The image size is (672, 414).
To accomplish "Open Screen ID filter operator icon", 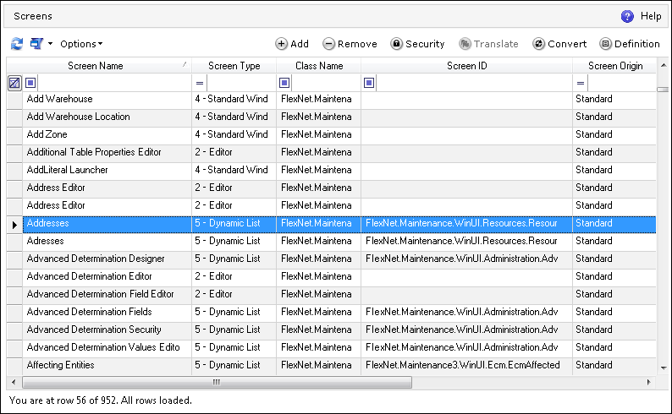I will (x=369, y=83).
